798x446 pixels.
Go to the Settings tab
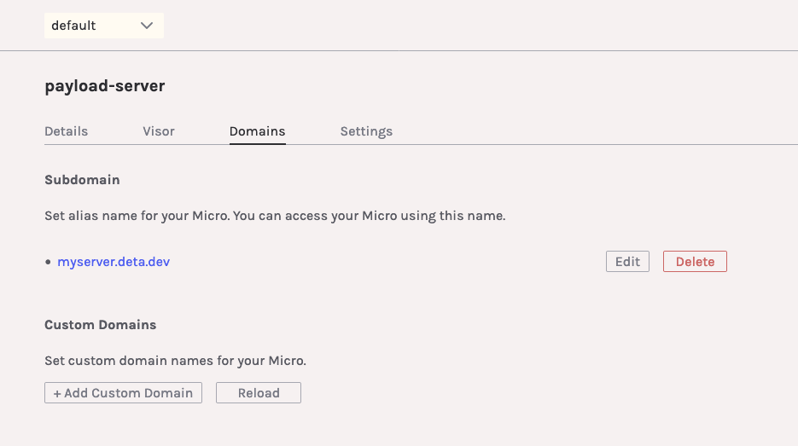pyautogui.click(x=366, y=131)
